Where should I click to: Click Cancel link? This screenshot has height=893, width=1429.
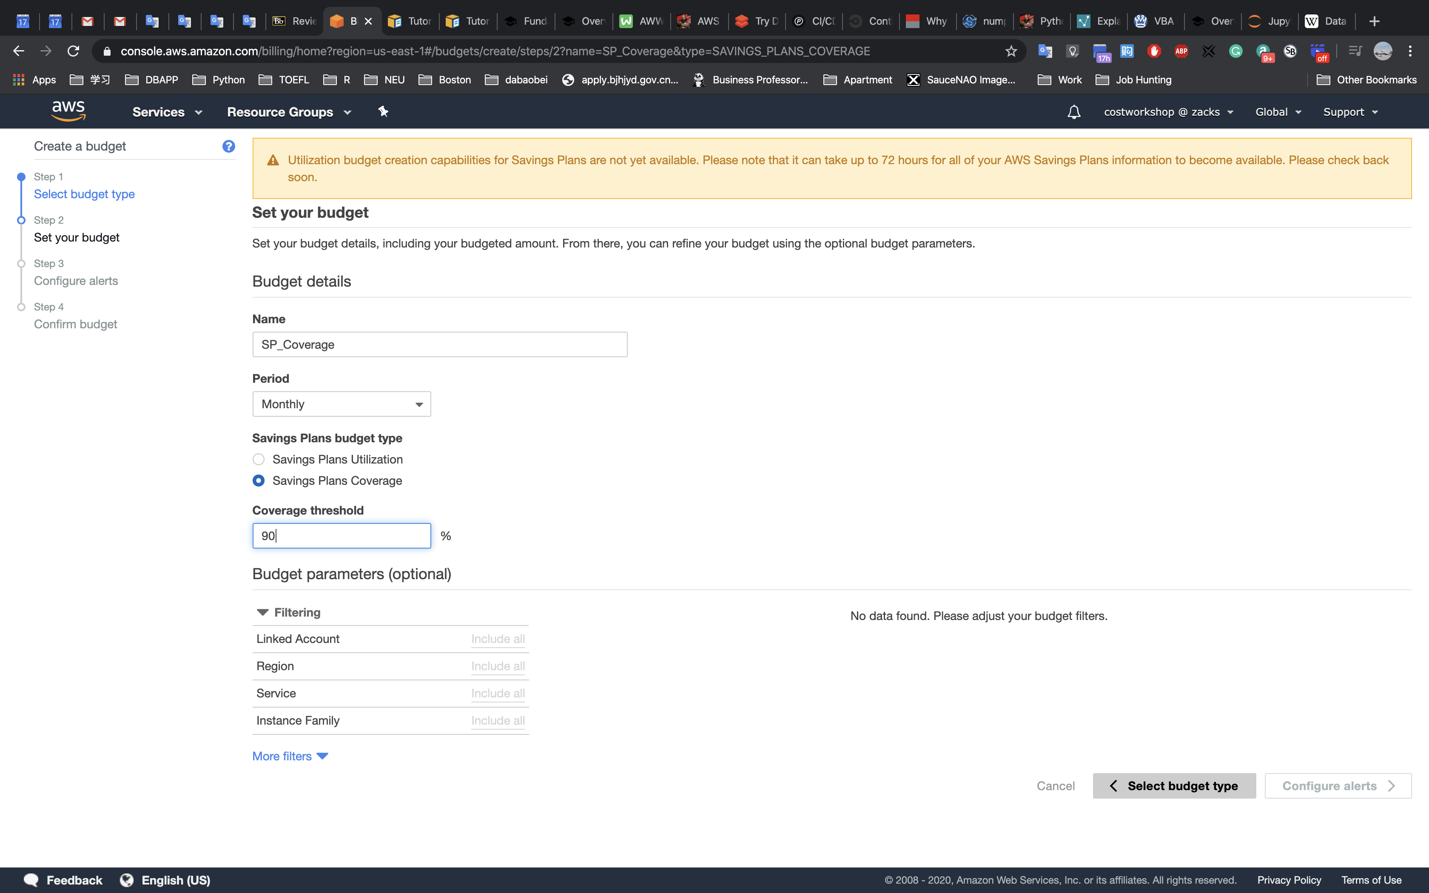(1055, 785)
